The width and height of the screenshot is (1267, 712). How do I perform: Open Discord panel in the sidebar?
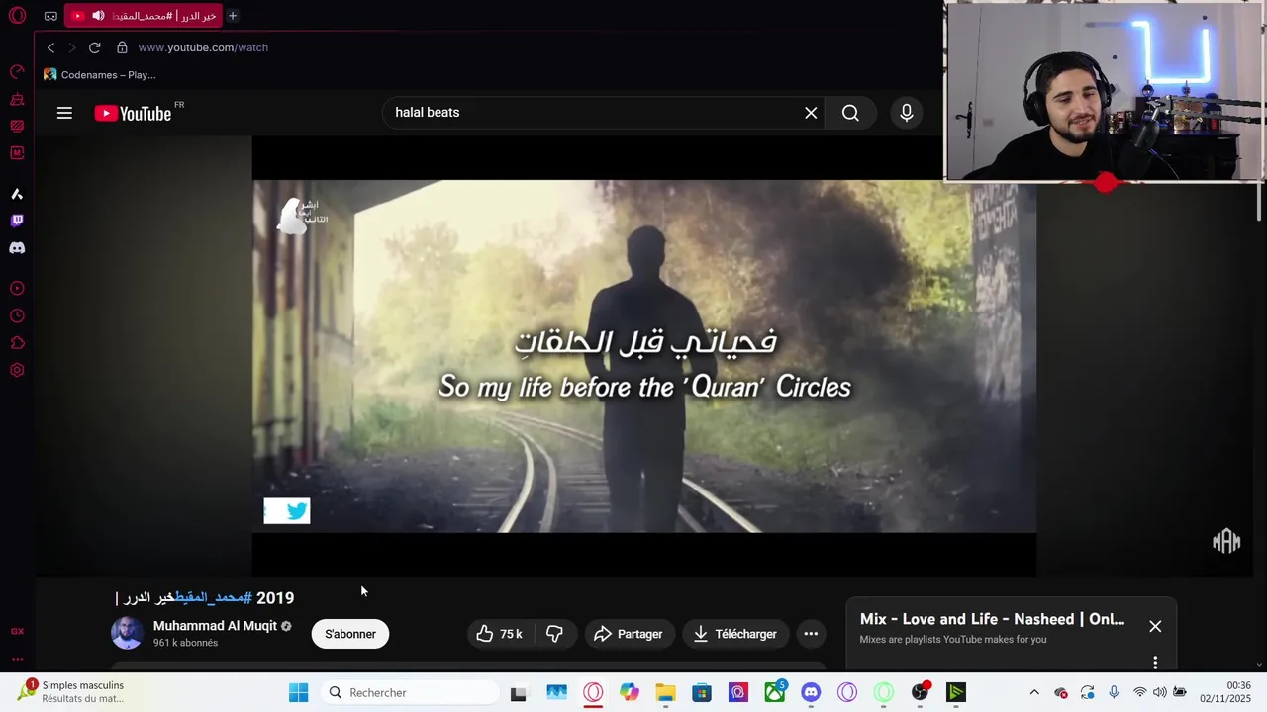click(x=17, y=248)
